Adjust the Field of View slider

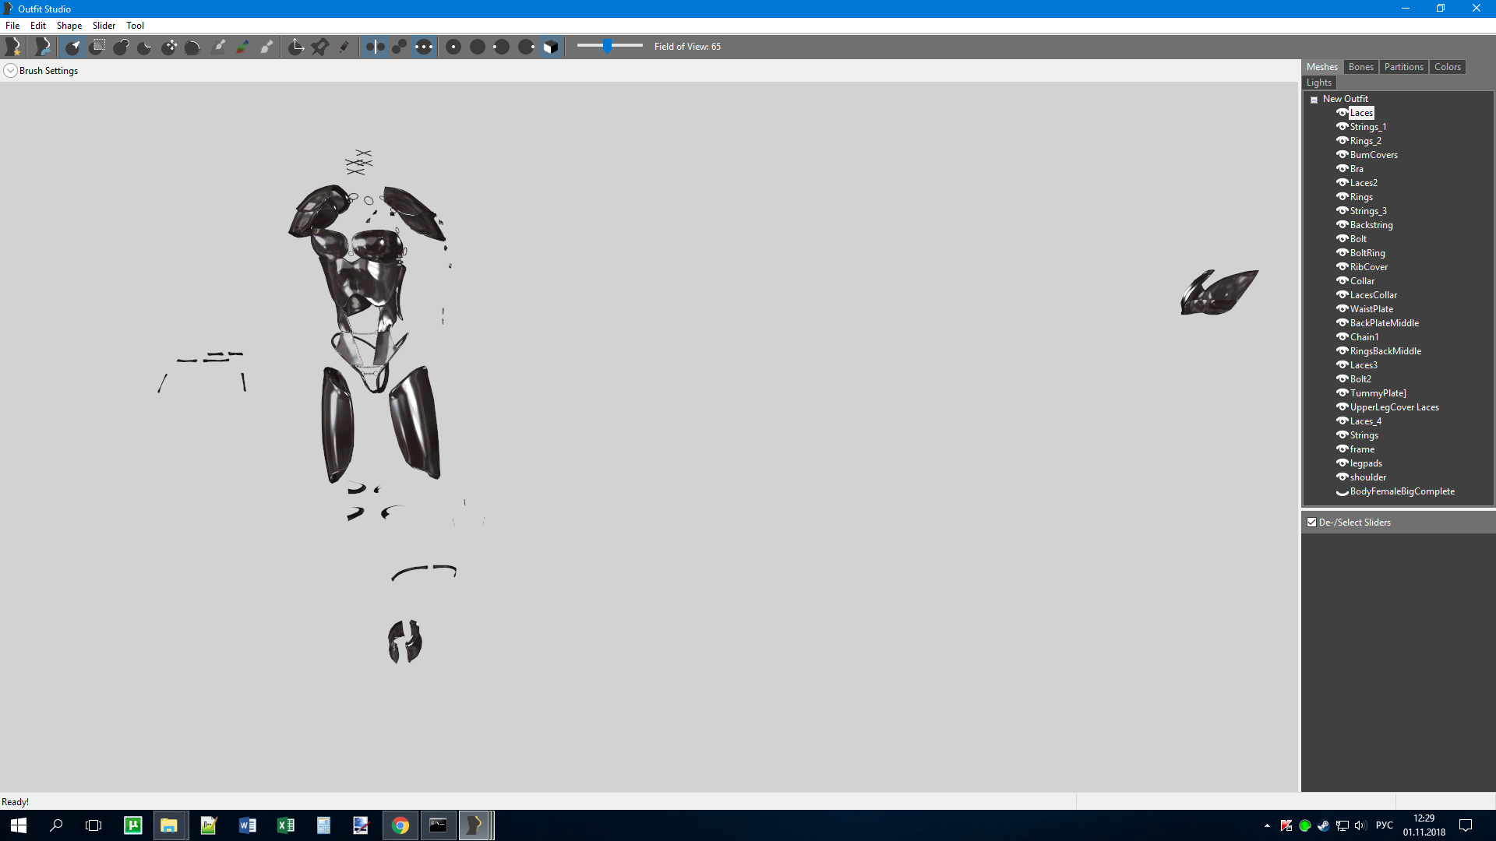pyautogui.click(x=607, y=46)
